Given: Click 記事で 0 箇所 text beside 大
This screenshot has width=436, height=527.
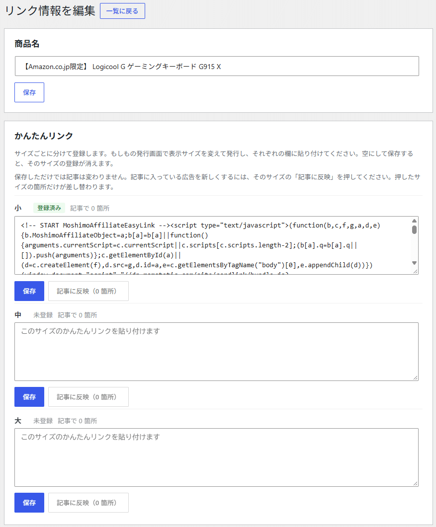Looking at the screenshot, I should click(x=78, y=421).
